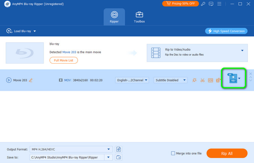Remove Movie 203 with the X icon
Viewport: 254px width, 163px height.
click(x=250, y=74)
